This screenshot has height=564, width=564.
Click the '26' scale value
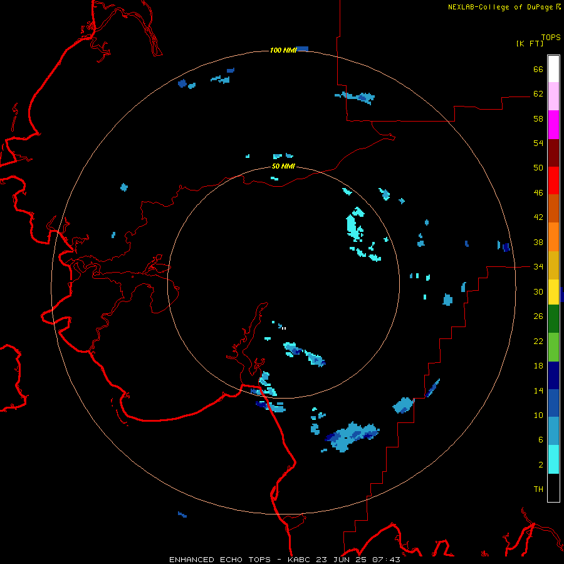pyautogui.click(x=538, y=316)
